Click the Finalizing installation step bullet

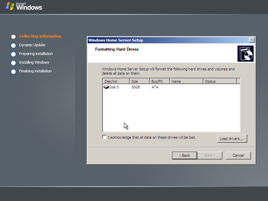pos(13,71)
